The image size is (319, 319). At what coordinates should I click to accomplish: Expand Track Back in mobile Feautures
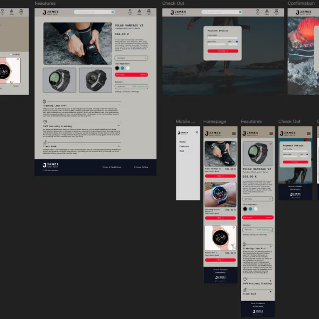click(271, 291)
